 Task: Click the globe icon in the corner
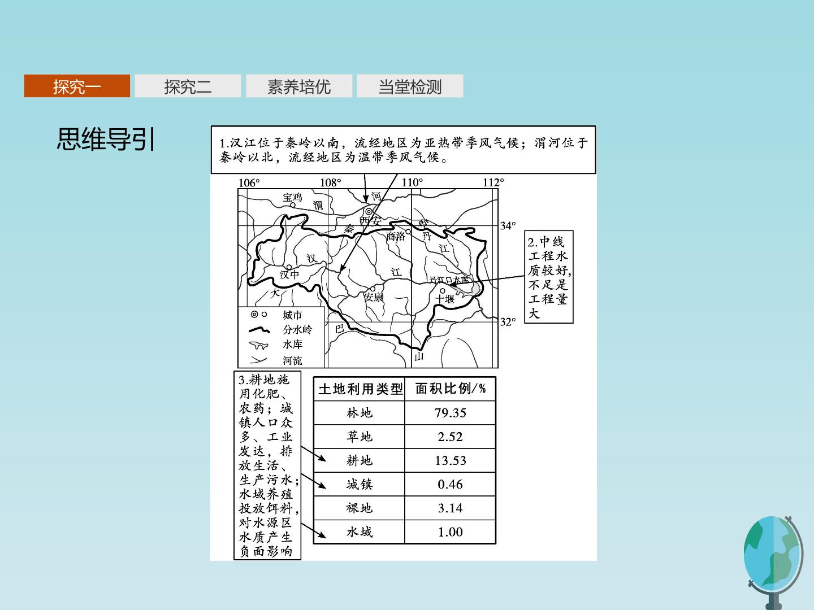(x=773, y=562)
